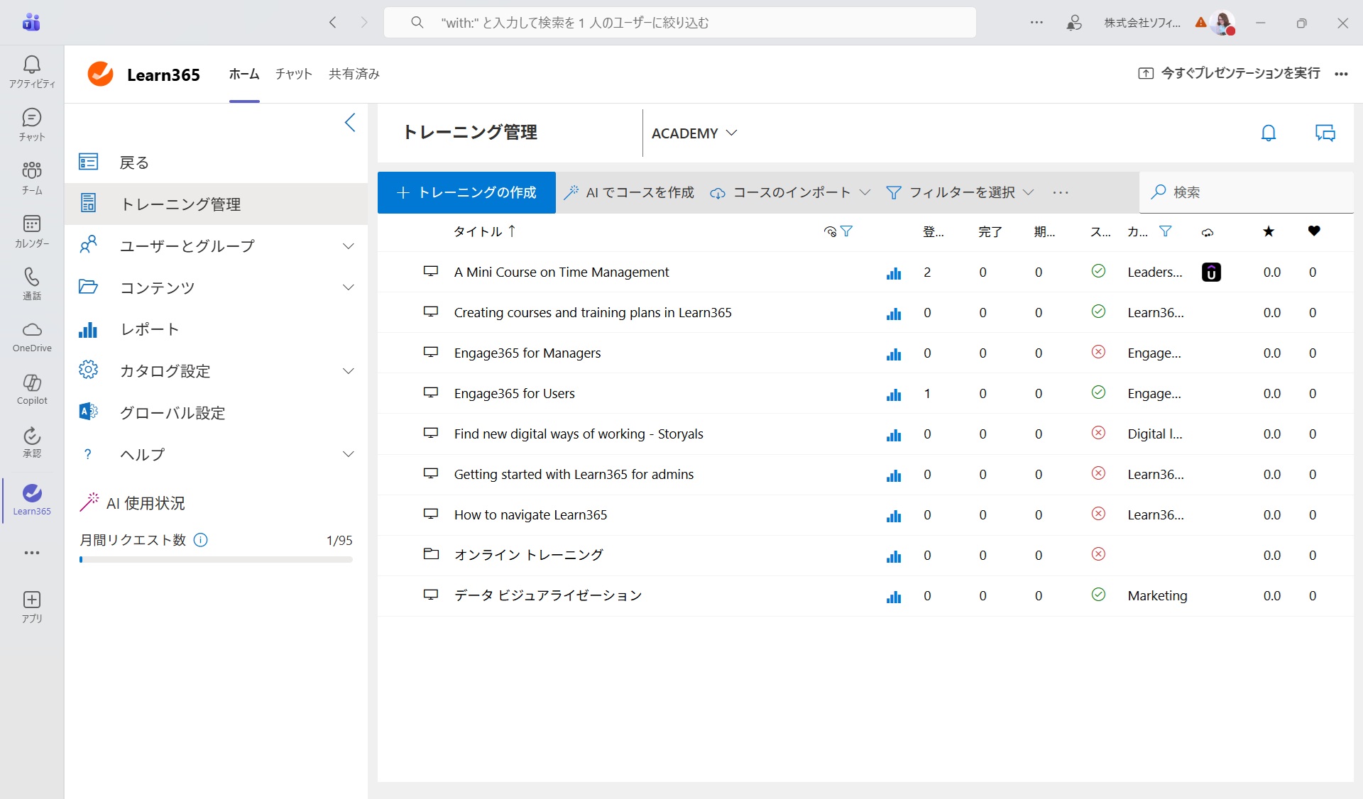1363x799 pixels.
Task: Open statistics chart for Engage365 for Users
Action: coord(894,395)
